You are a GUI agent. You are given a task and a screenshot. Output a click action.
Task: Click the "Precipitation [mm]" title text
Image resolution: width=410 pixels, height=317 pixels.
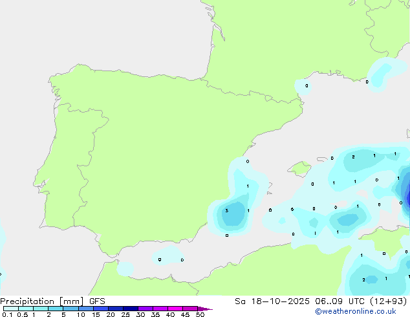pyautogui.click(x=42, y=301)
